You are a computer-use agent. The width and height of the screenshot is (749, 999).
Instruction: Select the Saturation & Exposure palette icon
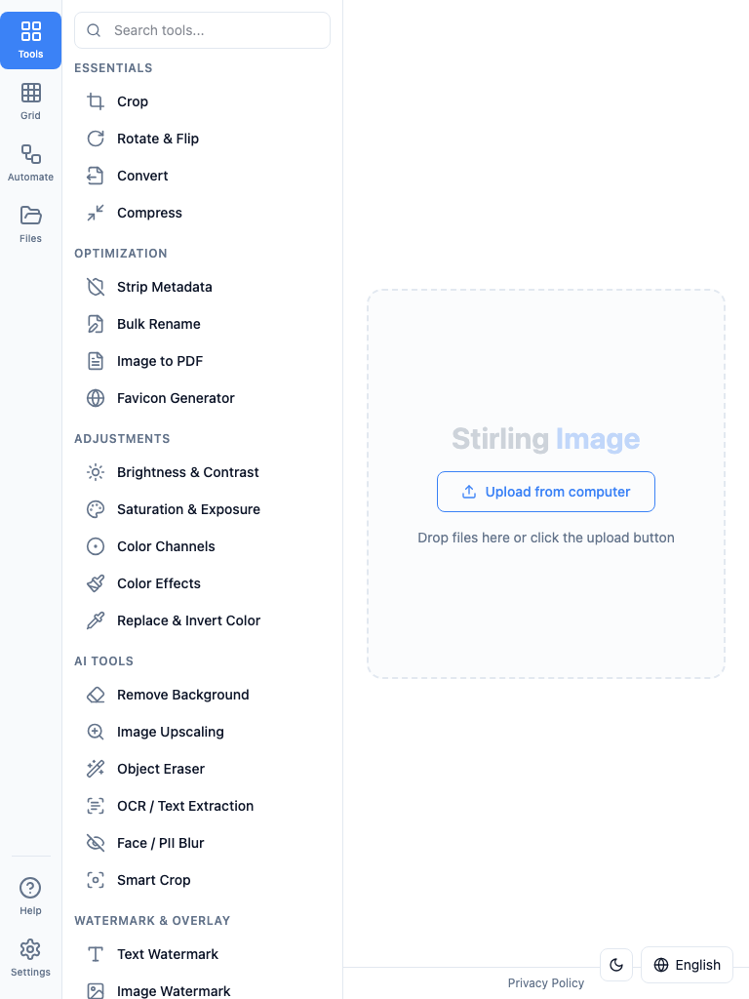point(96,509)
